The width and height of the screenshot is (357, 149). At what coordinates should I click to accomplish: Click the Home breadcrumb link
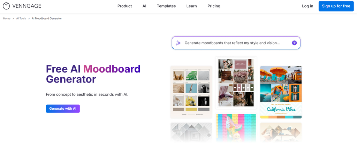pyautogui.click(x=7, y=18)
